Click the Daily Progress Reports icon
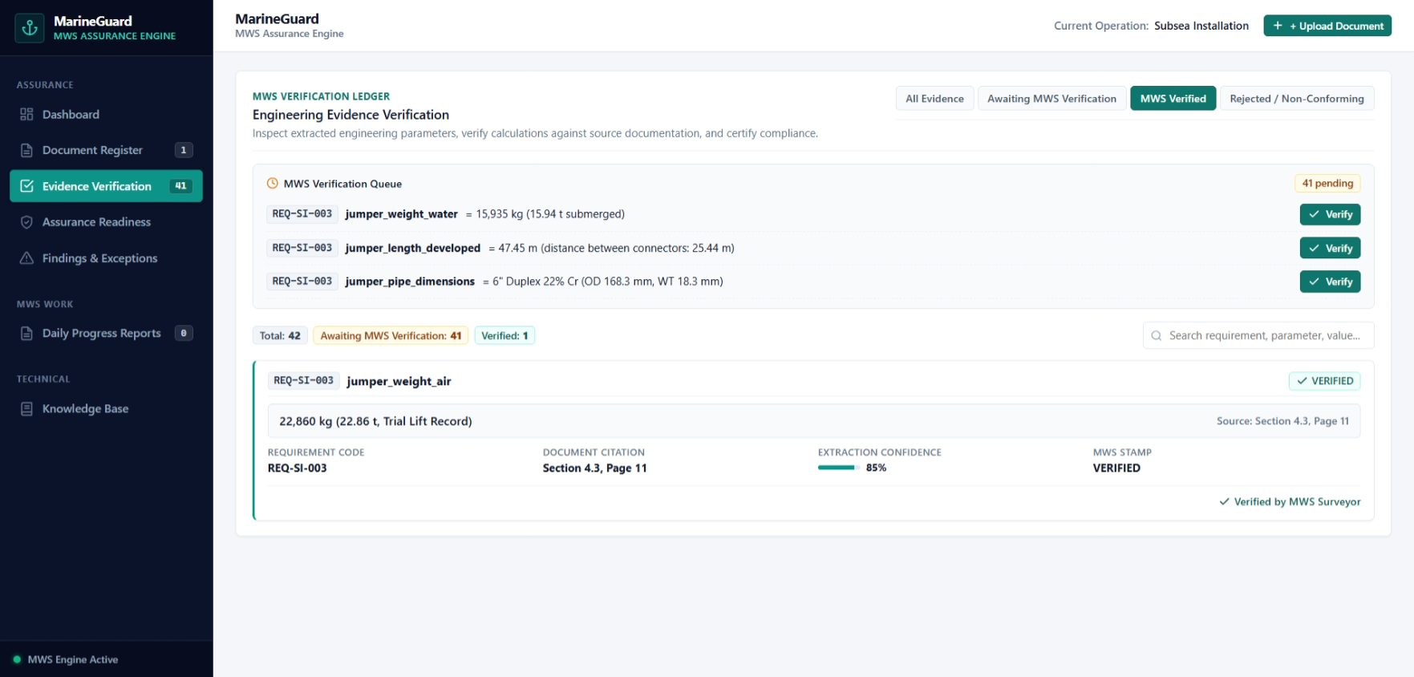 26,333
